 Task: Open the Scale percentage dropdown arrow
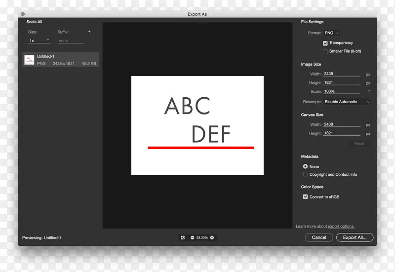point(368,91)
